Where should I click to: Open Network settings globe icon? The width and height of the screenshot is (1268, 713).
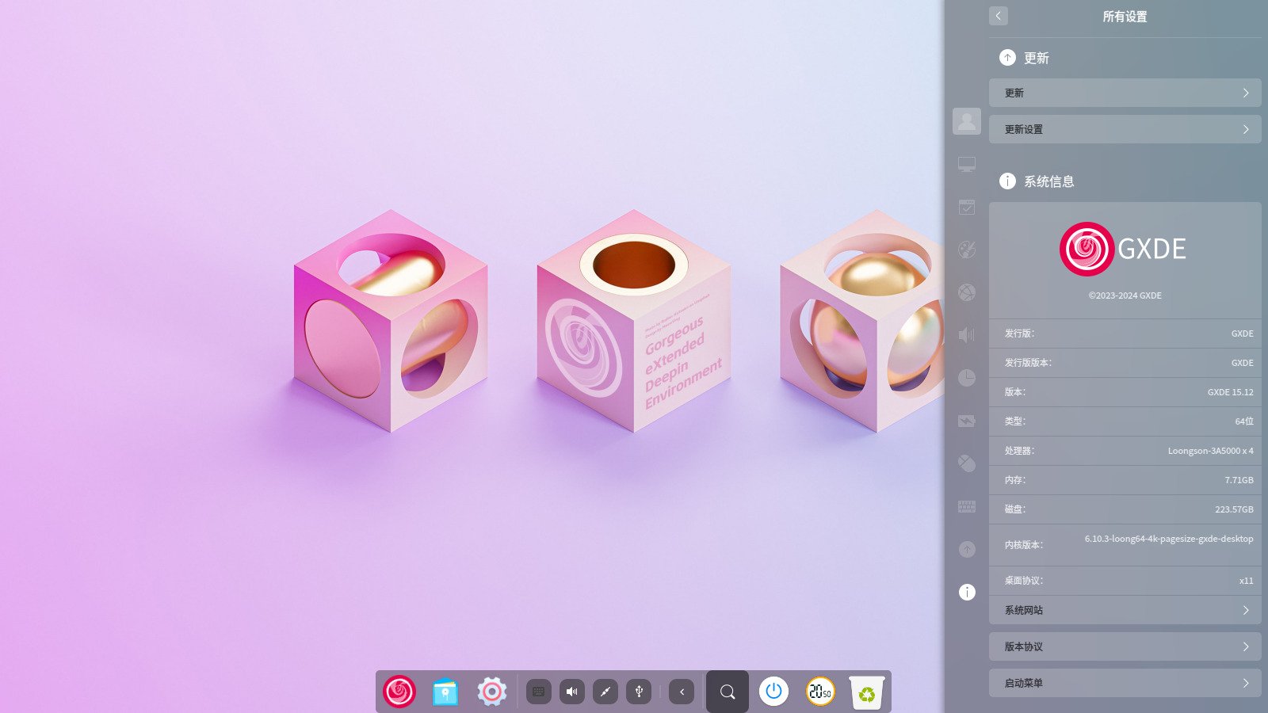(966, 292)
